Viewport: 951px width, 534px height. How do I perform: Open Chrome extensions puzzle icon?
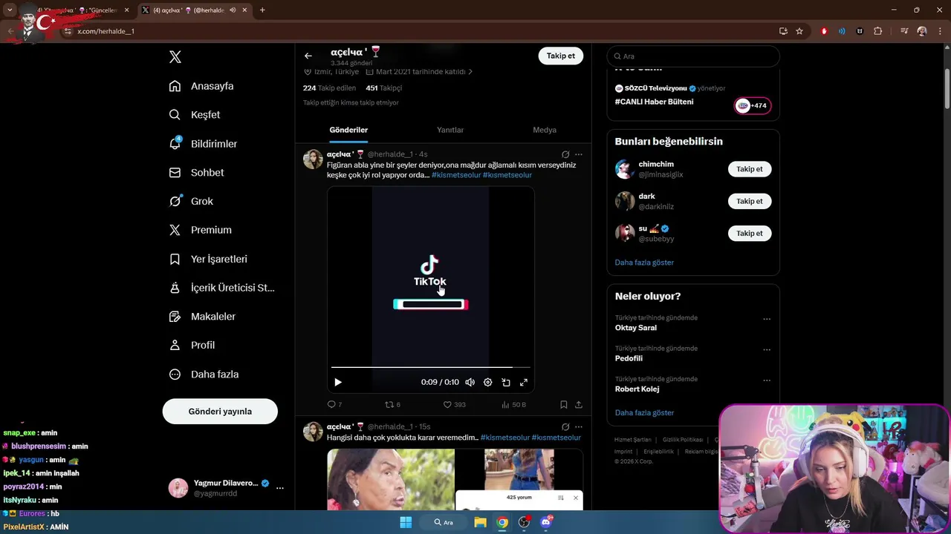tap(878, 31)
